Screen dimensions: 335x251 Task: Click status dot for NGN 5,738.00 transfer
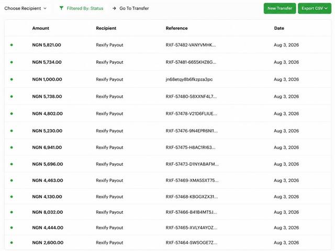pos(12,96)
